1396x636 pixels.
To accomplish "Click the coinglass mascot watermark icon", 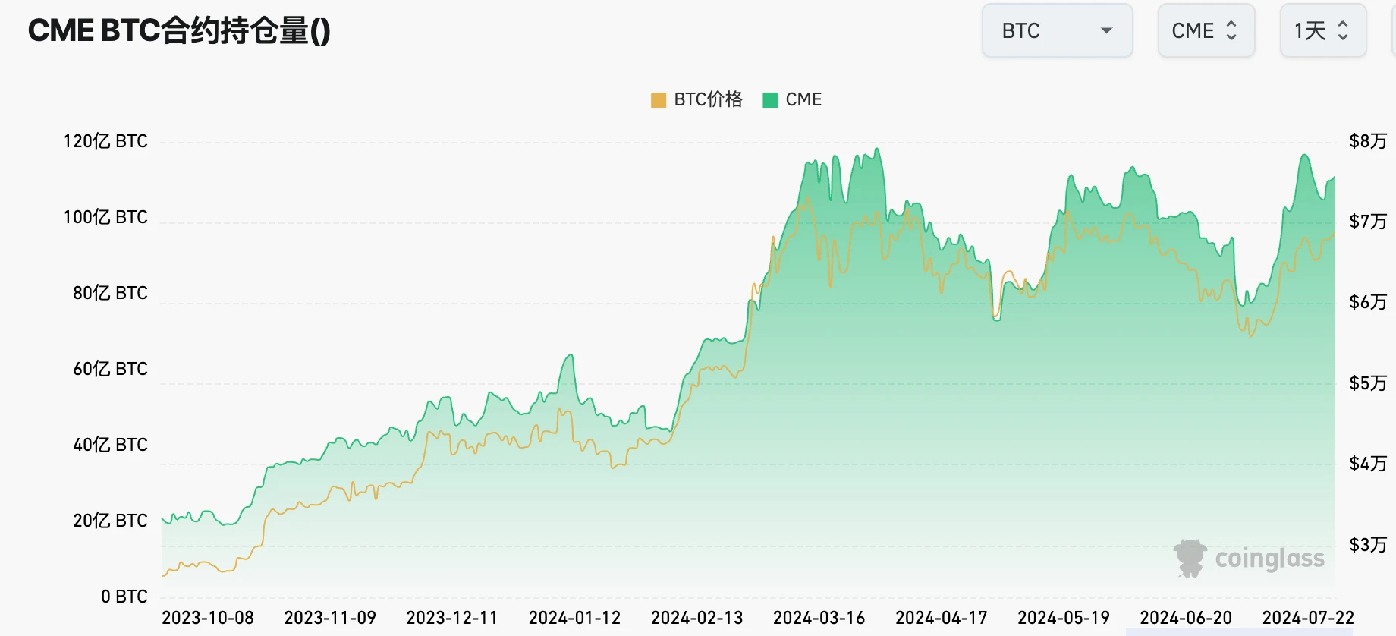I will (x=1190, y=559).
